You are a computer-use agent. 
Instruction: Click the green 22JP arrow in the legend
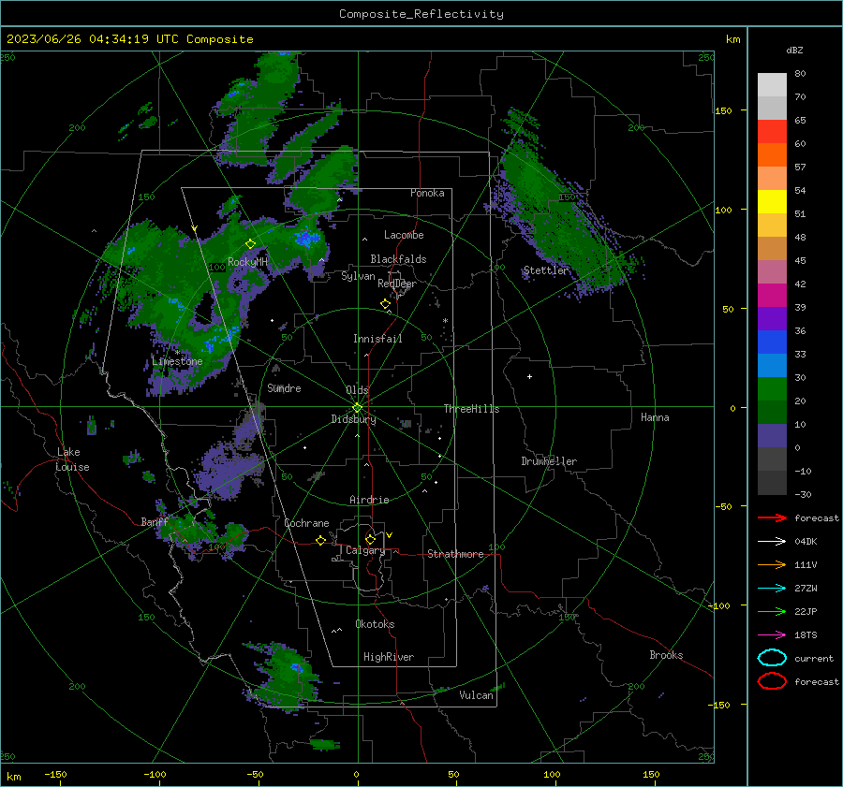point(772,611)
